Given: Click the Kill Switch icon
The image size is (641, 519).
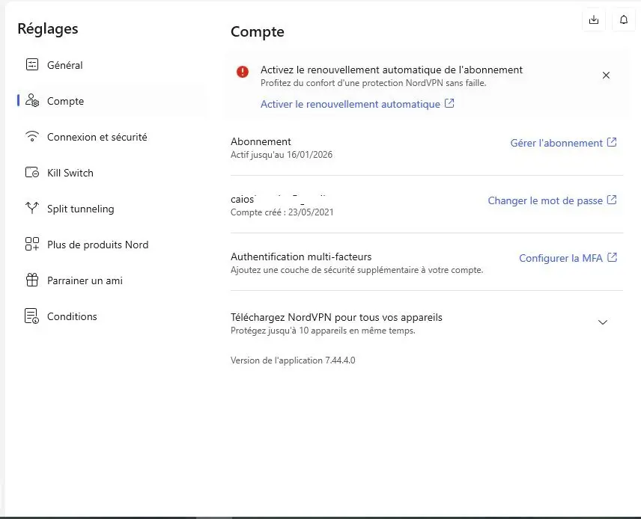Looking at the screenshot, I should (32, 172).
